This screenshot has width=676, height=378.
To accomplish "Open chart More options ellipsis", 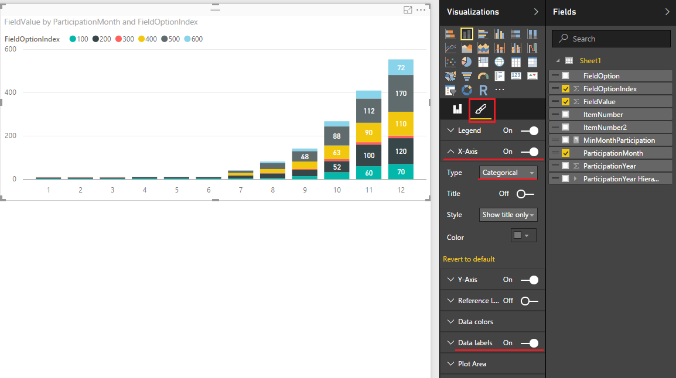I will point(421,10).
